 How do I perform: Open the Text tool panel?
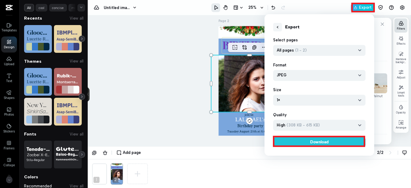[9, 78]
